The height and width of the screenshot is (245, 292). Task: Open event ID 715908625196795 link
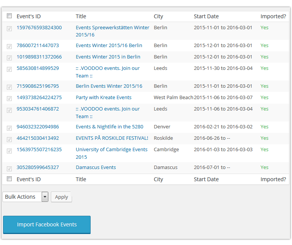pos(38,86)
